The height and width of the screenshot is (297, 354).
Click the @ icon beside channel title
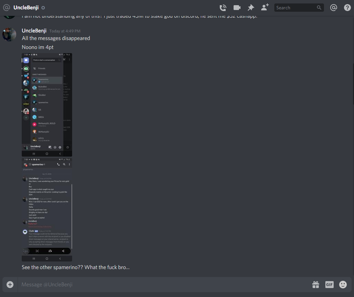point(7,8)
